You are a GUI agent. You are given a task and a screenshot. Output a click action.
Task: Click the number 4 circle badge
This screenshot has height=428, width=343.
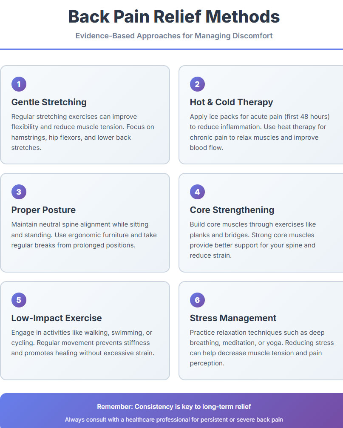197,192
